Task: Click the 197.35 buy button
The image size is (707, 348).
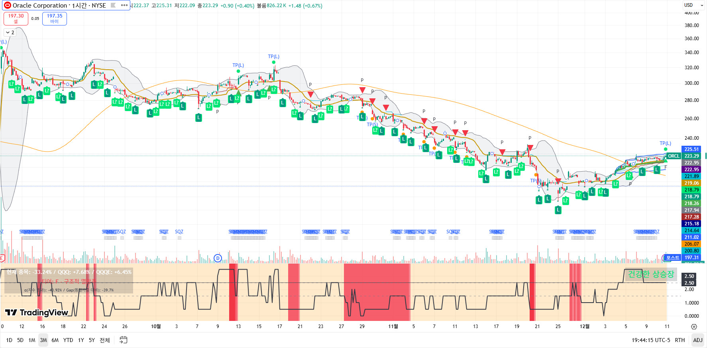Action: (x=55, y=18)
